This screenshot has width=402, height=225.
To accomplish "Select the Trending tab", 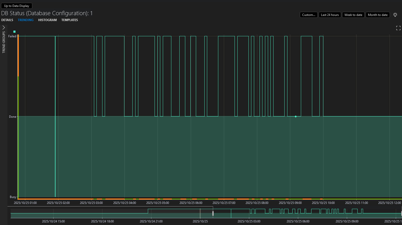I will 26,20.
